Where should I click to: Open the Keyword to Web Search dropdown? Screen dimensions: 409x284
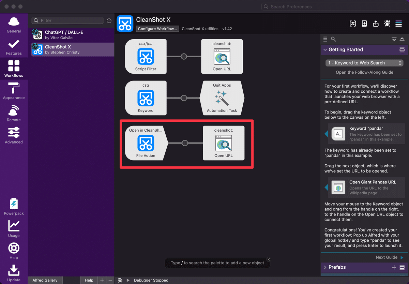click(x=364, y=63)
